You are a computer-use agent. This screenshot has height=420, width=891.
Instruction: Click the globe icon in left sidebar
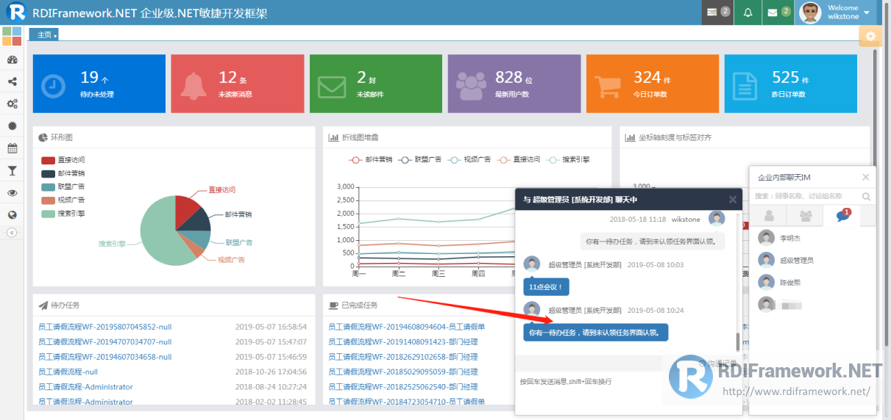tap(12, 215)
